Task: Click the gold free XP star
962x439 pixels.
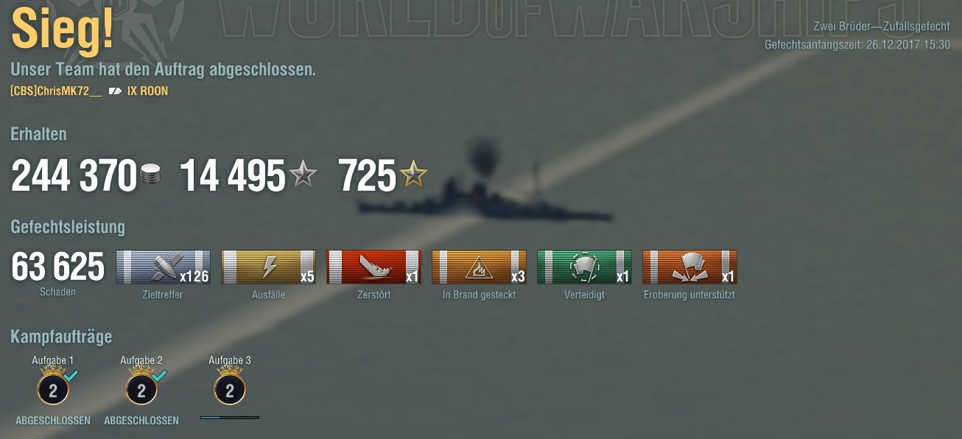Action: (413, 175)
